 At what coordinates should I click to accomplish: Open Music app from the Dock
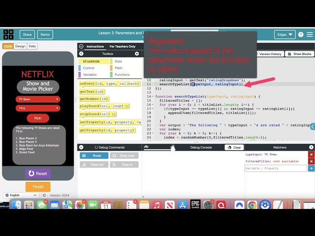click(x=157, y=205)
